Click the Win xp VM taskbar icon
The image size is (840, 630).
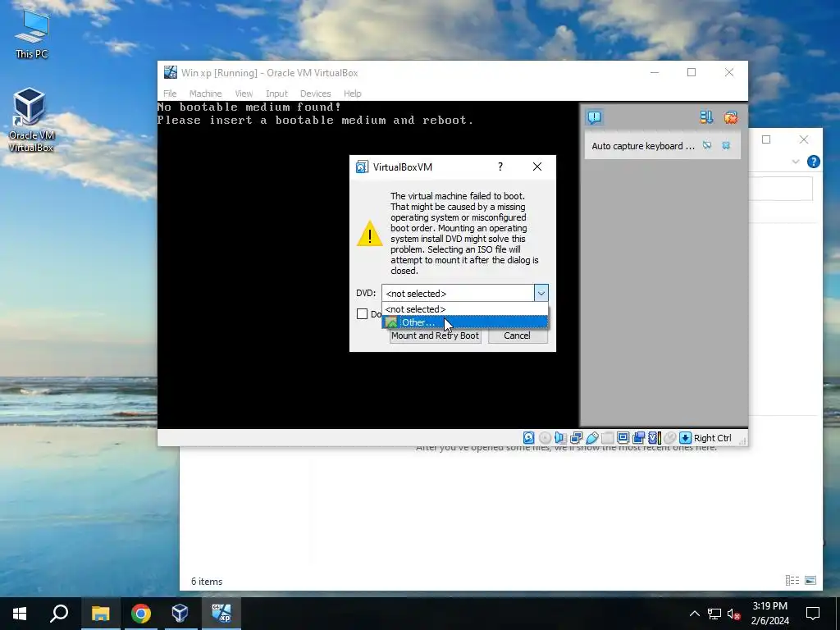click(221, 614)
